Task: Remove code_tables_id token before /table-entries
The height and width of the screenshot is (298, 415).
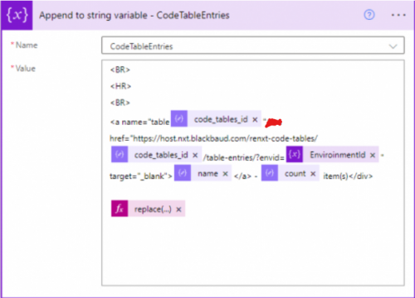Action: point(195,155)
